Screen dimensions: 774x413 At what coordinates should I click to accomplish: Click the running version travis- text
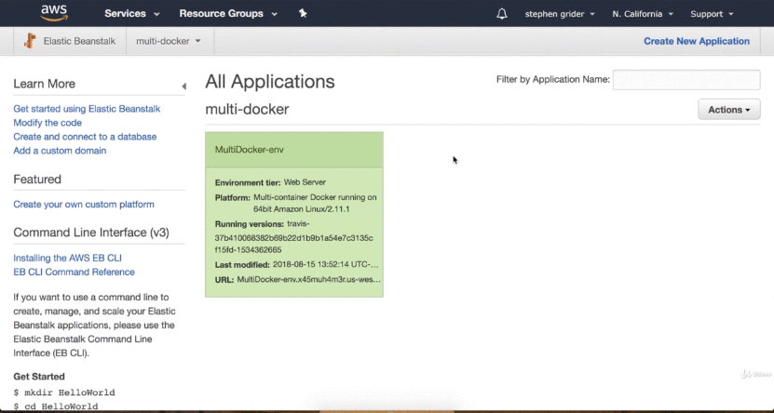298,224
